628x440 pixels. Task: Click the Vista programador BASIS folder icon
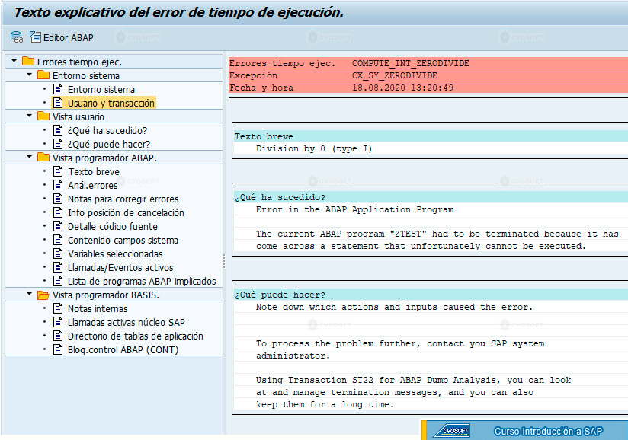pyautogui.click(x=43, y=295)
